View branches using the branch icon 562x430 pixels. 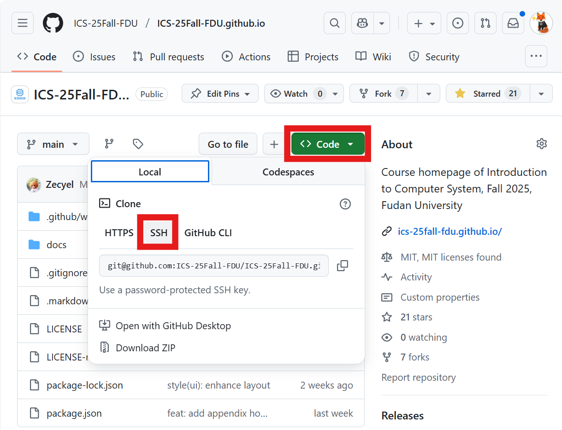(x=109, y=144)
